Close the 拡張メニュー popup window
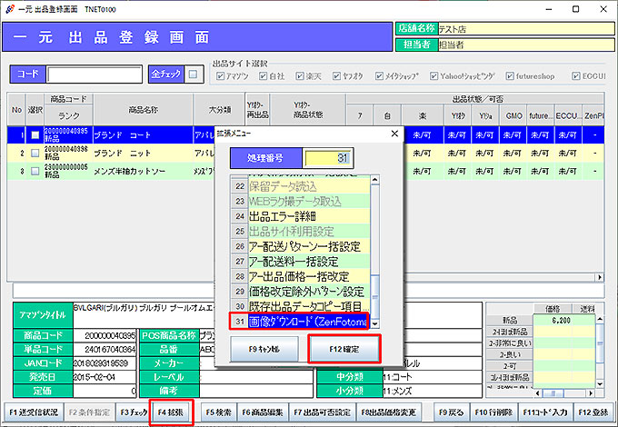The height and width of the screenshot is (427, 618). (x=394, y=134)
